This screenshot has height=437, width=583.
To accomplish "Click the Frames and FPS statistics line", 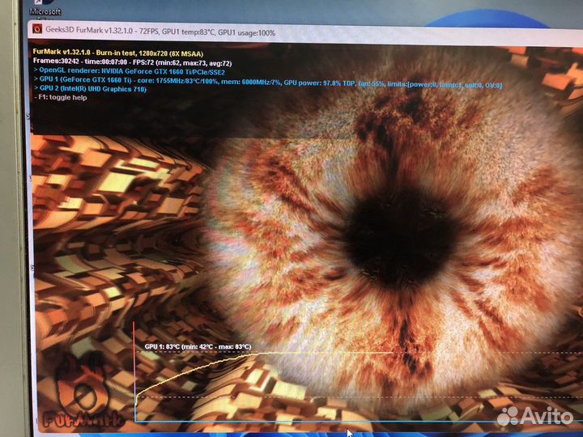I will [x=131, y=61].
